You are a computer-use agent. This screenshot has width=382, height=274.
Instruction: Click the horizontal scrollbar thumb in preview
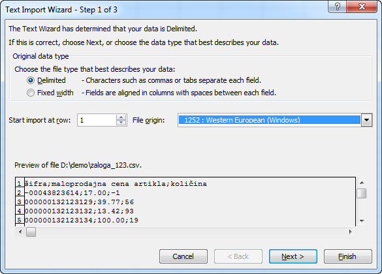tap(31, 232)
